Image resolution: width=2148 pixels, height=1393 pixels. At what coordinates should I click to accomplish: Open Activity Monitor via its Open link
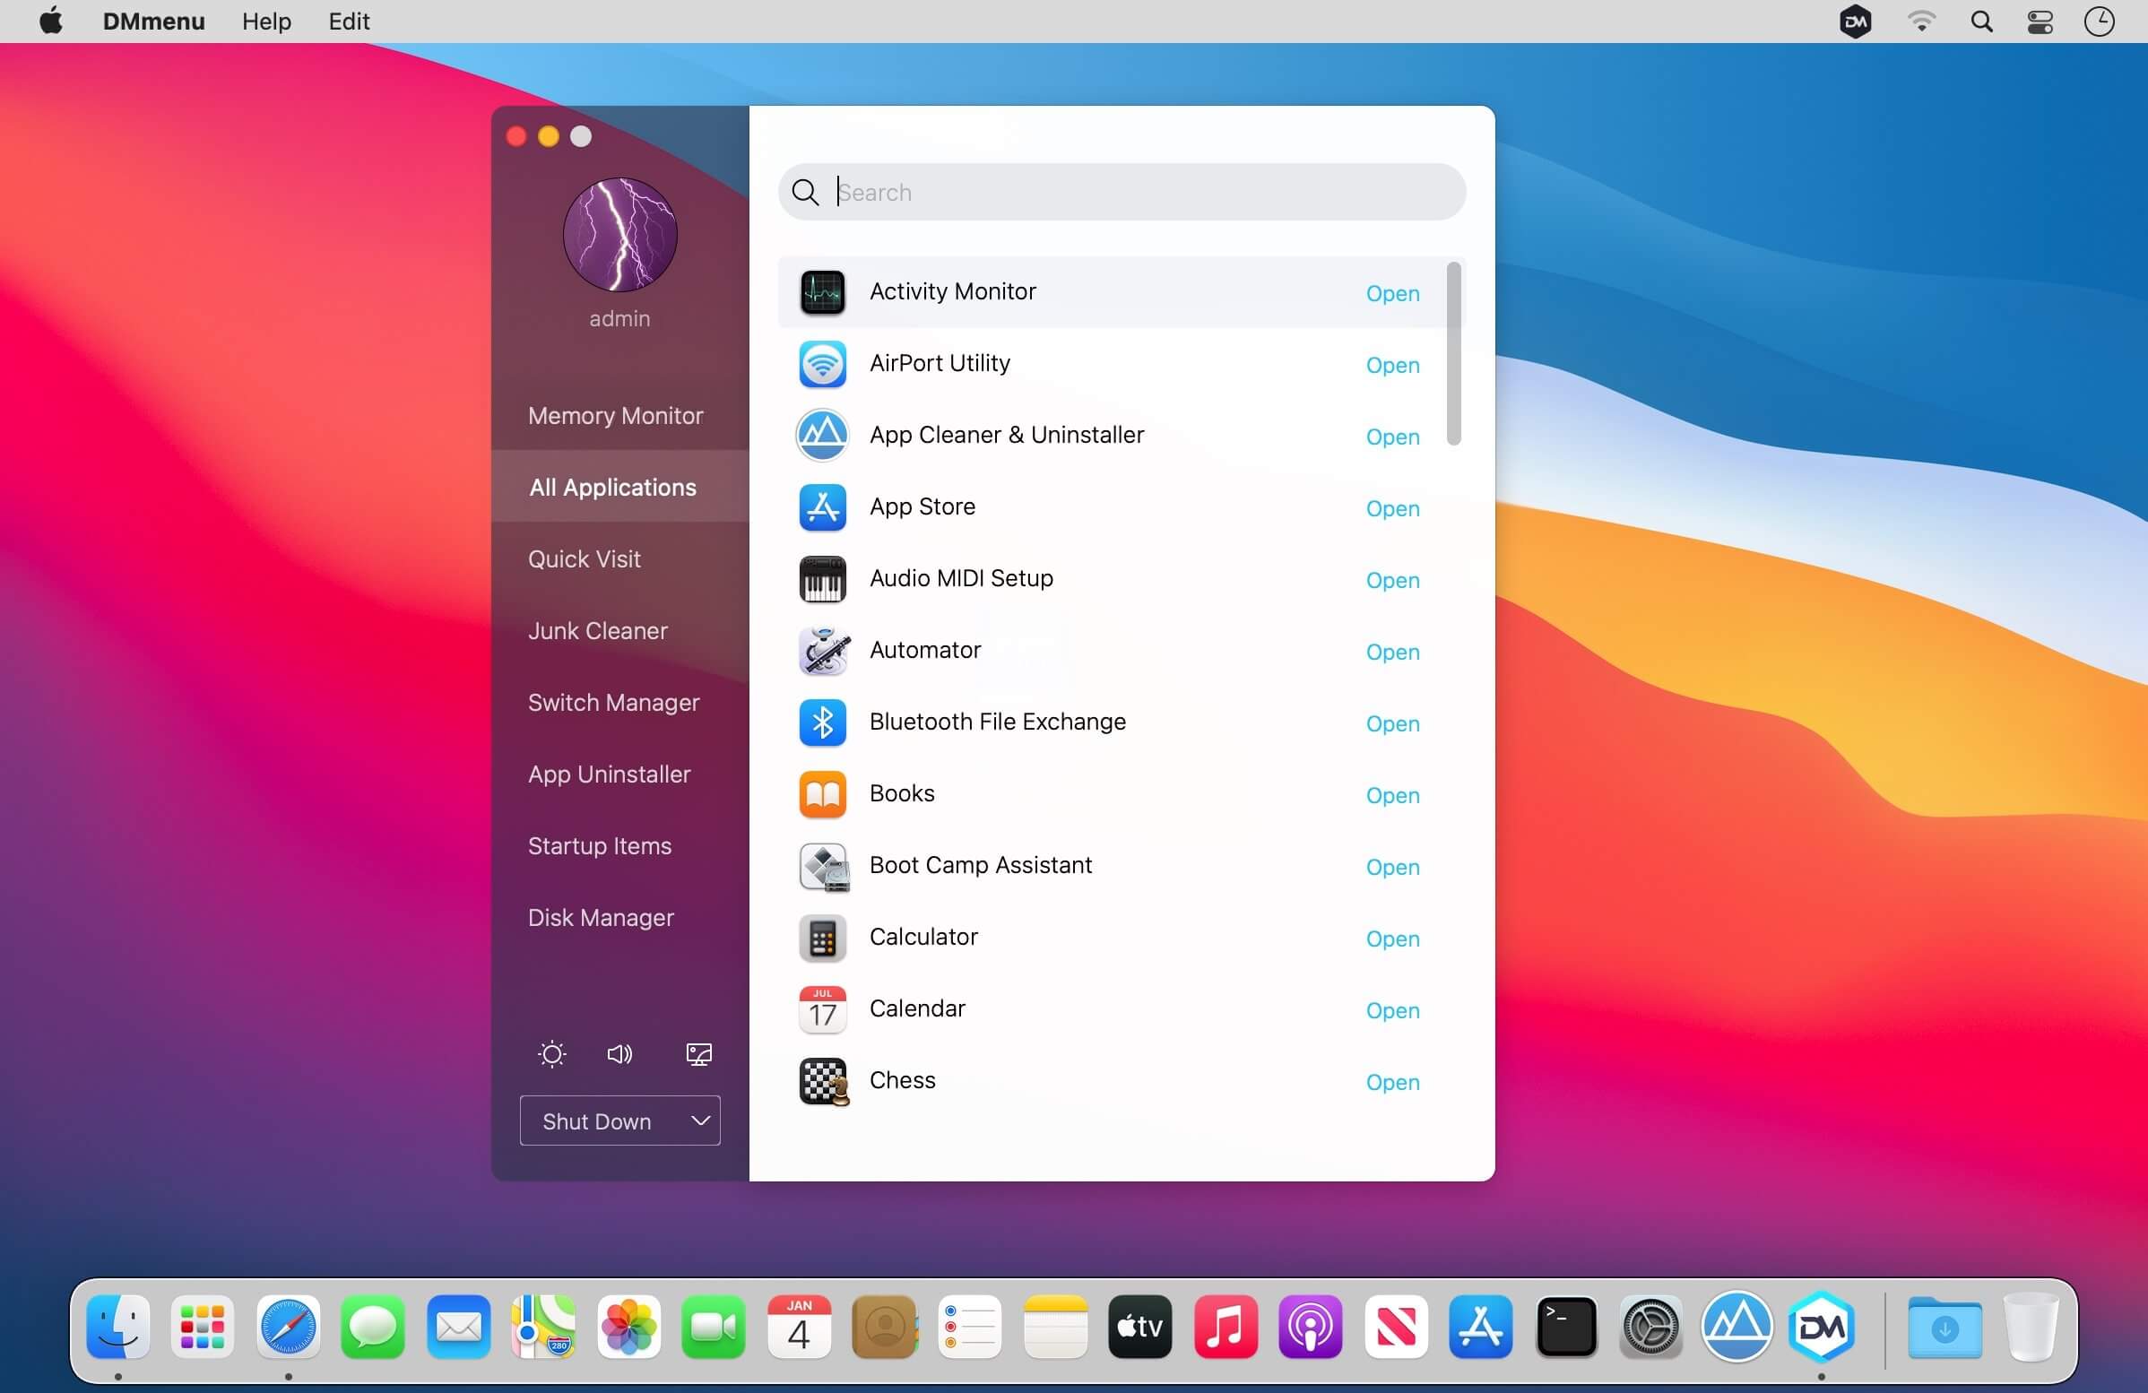[x=1392, y=294]
